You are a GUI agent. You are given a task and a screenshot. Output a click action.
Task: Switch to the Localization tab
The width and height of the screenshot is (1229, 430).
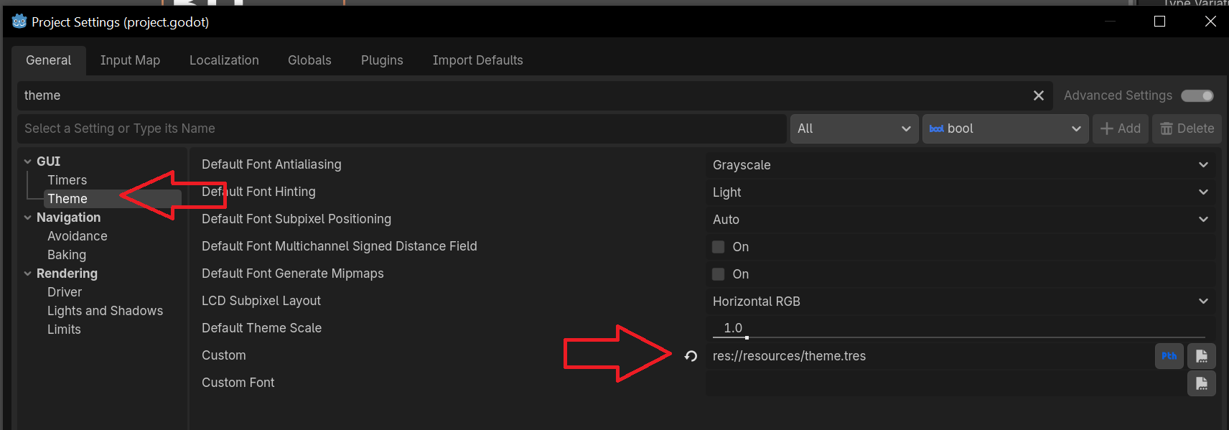click(224, 60)
